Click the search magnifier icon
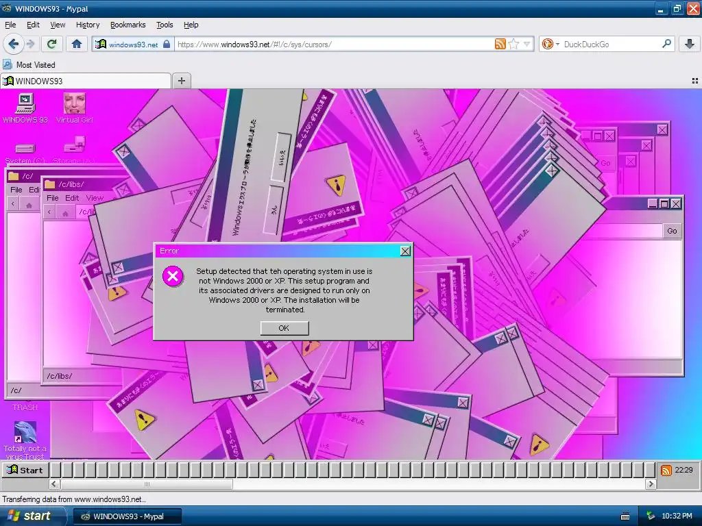Image resolution: width=702 pixels, height=526 pixels. pos(666,43)
